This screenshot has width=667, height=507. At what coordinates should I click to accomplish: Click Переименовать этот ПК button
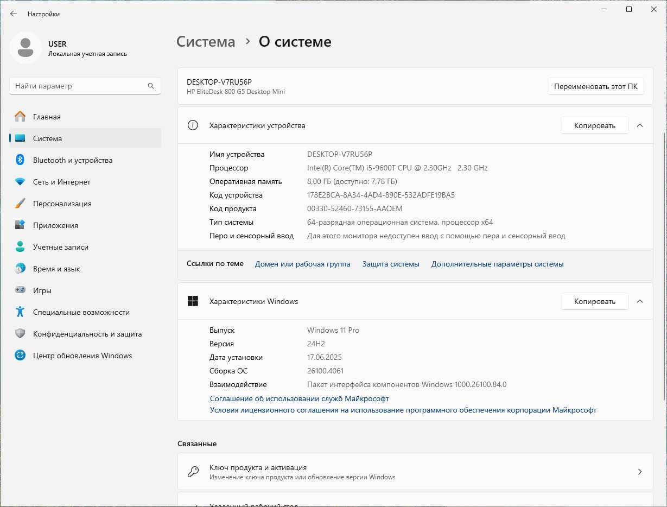pyautogui.click(x=595, y=86)
